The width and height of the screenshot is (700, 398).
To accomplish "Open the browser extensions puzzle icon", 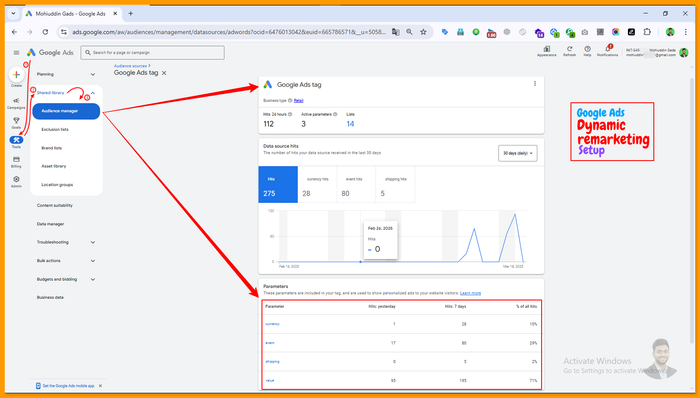I will click(647, 32).
